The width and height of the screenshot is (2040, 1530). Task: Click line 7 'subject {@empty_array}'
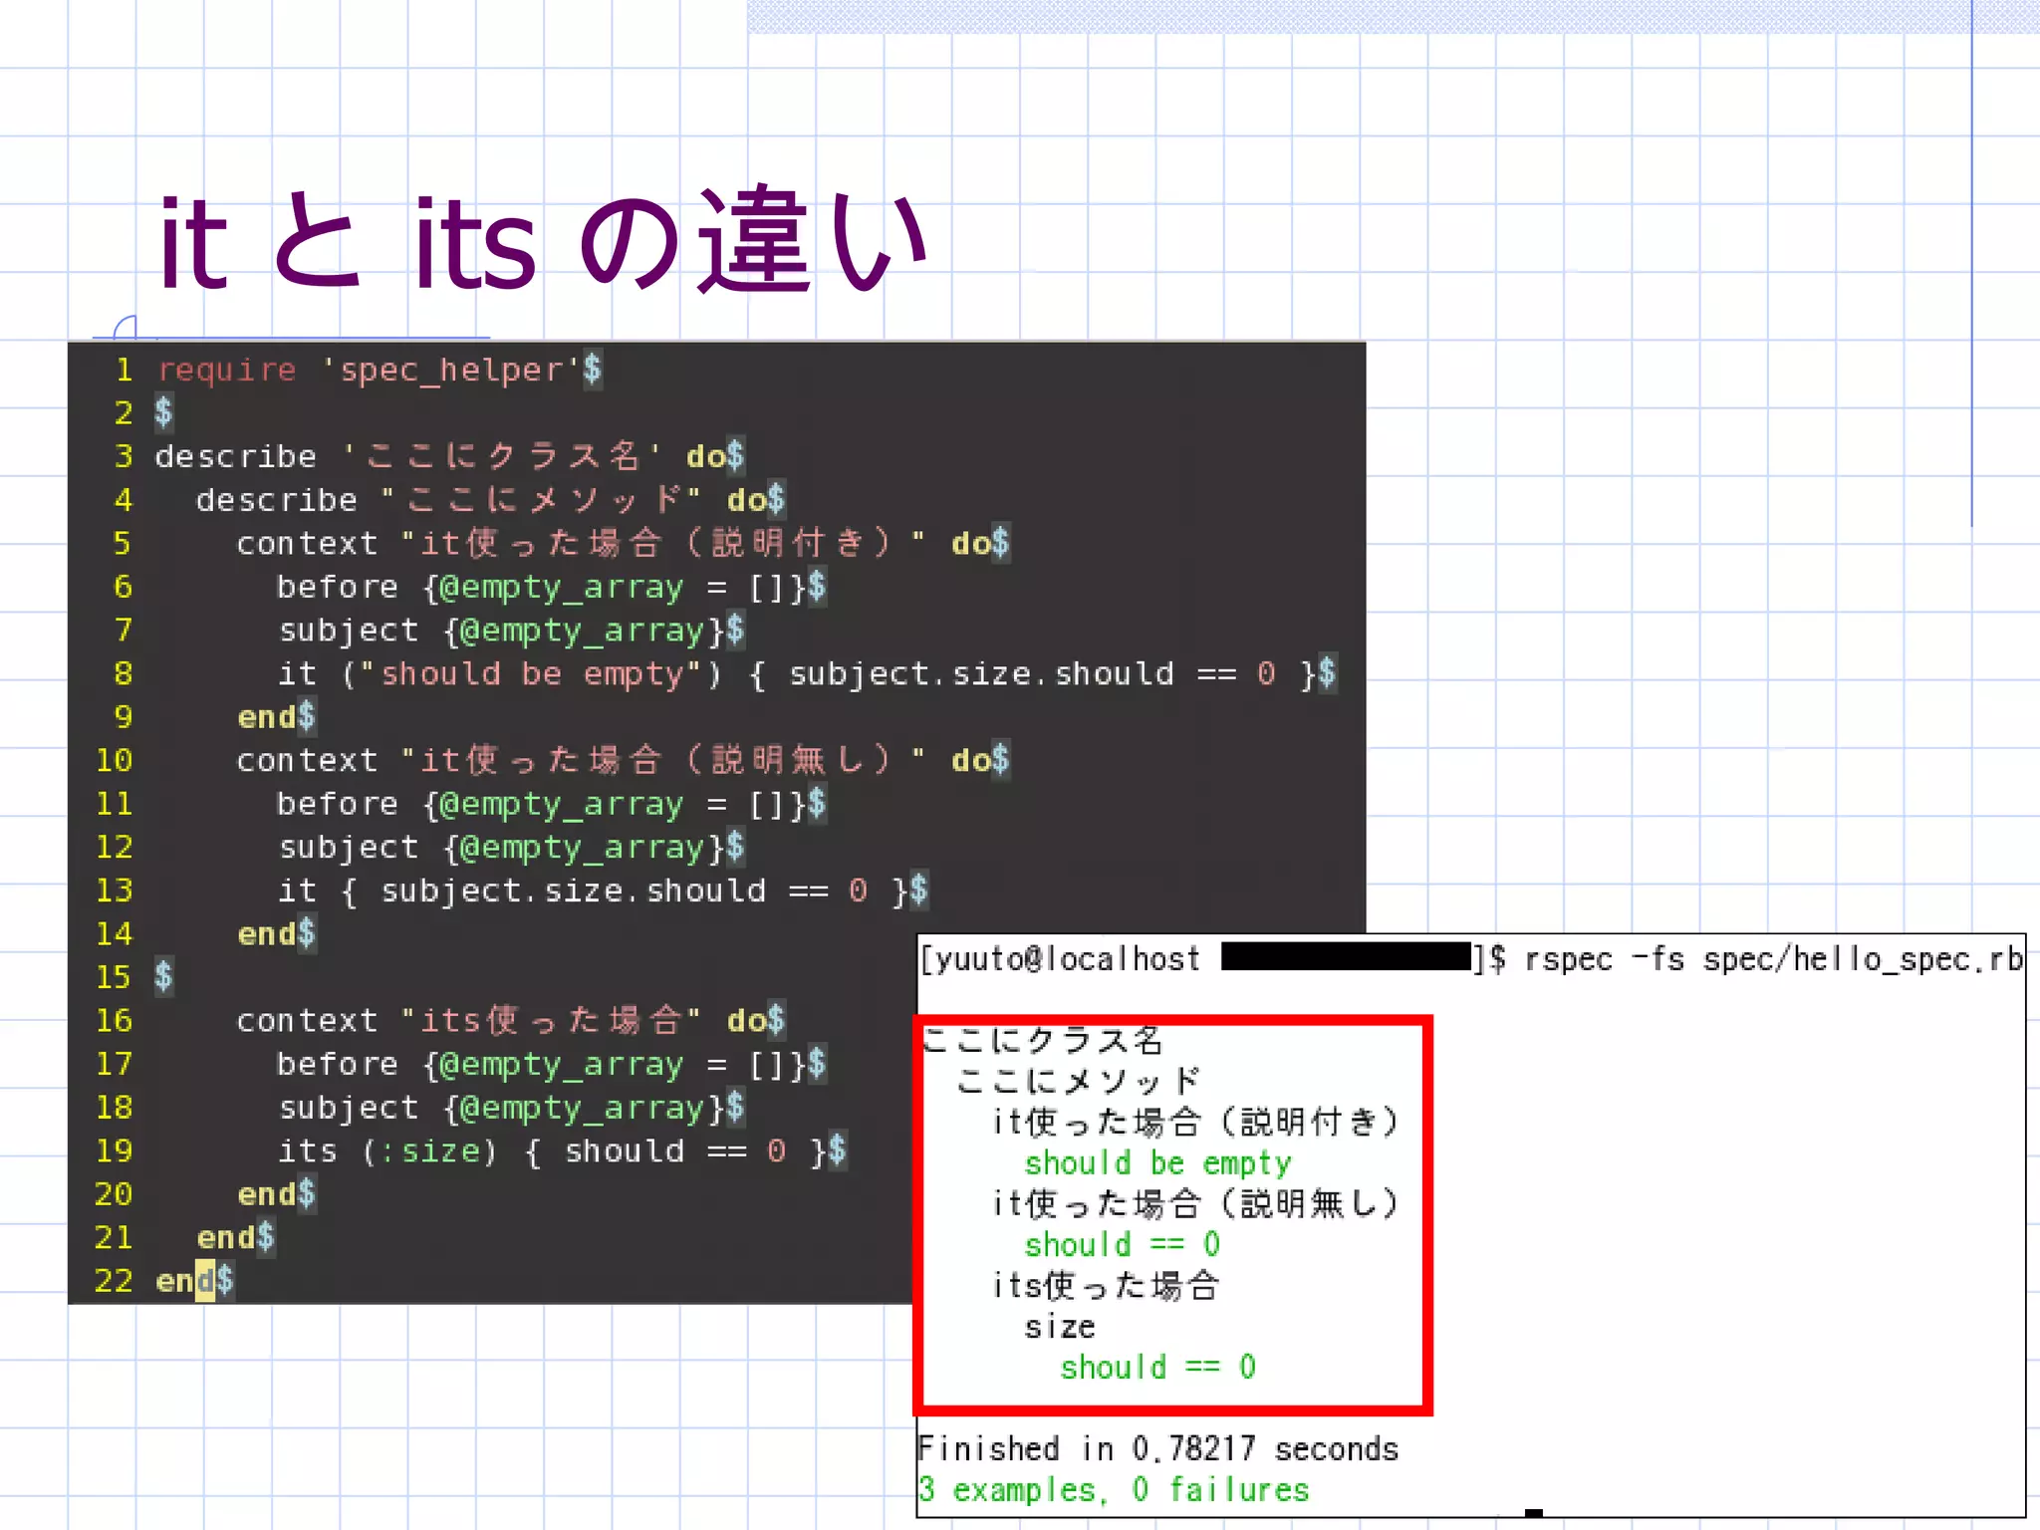point(501,630)
